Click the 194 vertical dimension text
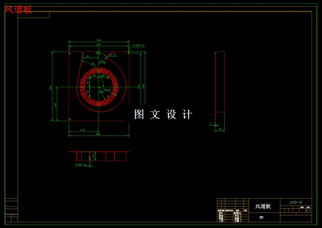 coord(55,106)
